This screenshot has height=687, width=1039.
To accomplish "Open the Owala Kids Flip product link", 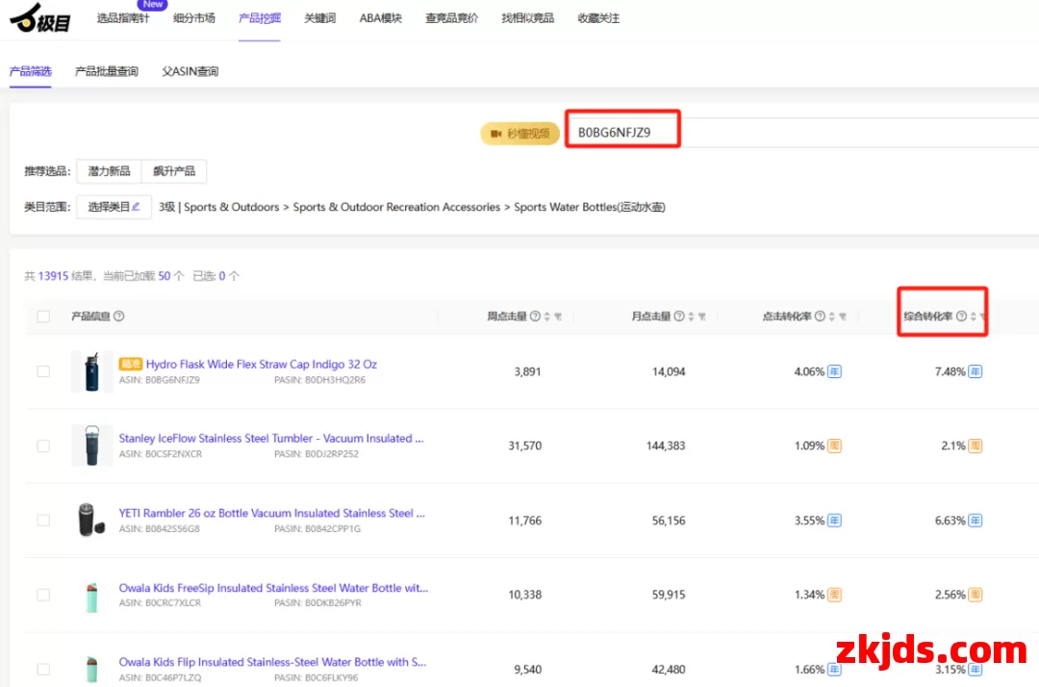I will pos(272,663).
